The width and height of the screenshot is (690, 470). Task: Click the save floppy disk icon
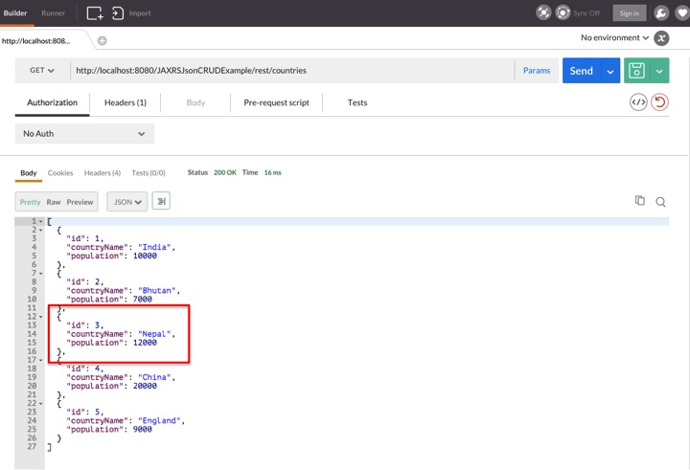point(636,70)
